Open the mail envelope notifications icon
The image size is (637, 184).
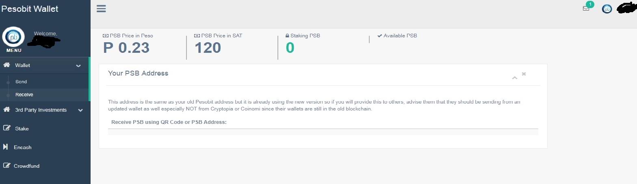(x=586, y=9)
